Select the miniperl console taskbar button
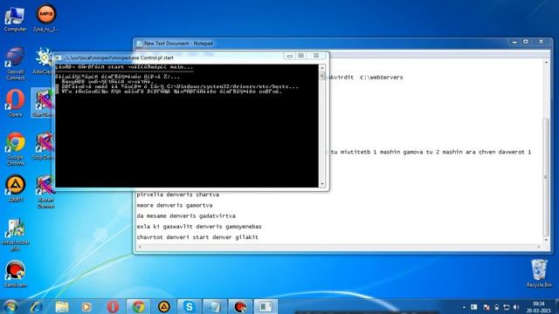This screenshot has height=314, width=559. click(266, 306)
